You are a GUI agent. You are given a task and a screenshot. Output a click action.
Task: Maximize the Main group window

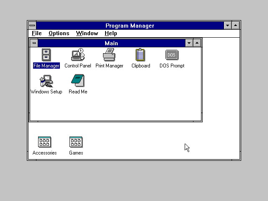[x=197, y=43]
